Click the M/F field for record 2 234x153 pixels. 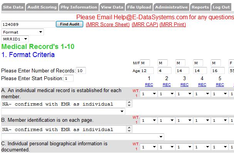[x=163, y=63]
